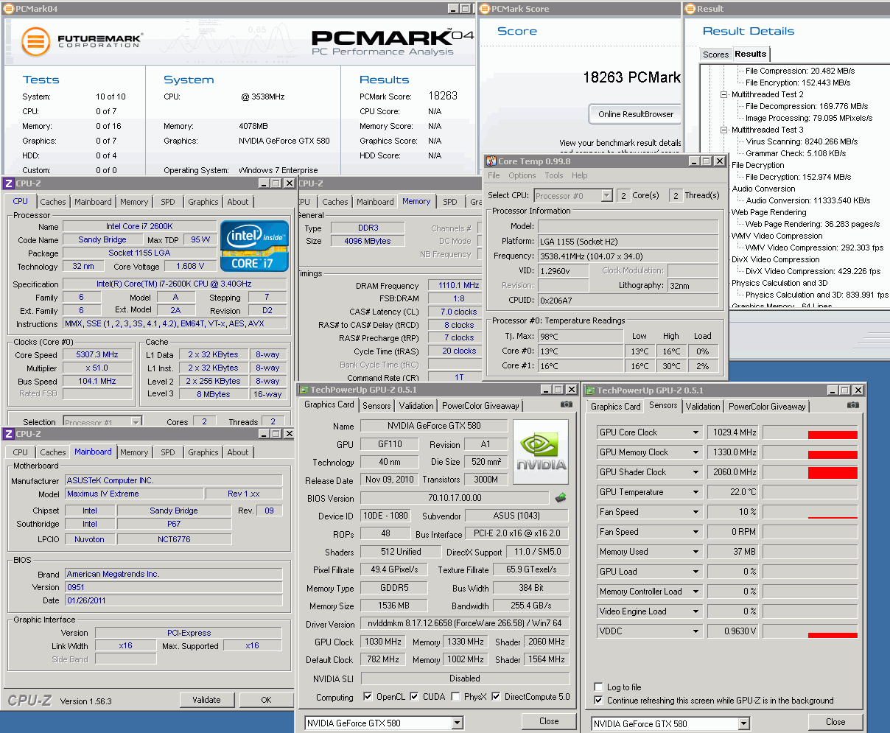Screen dimensions: 890x733
Task: Click the GPU-Z Name field showing GTX 580
Action: (x=433, y=426)
